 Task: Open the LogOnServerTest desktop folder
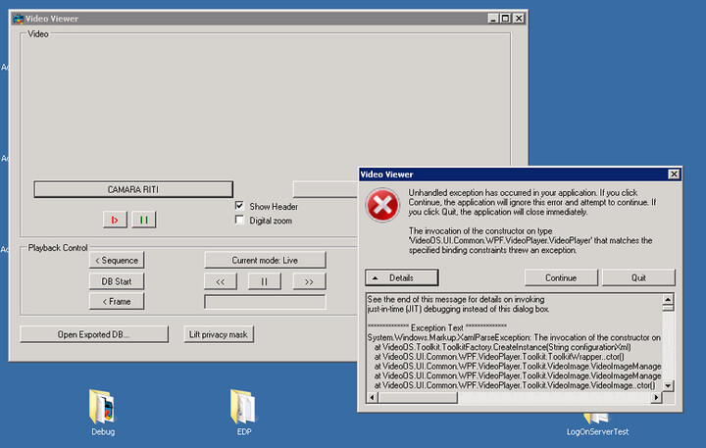click(597, 420)
